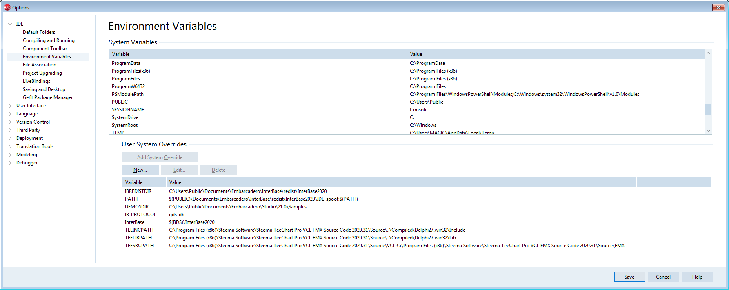Select Debugger tree label
This screenshot has width=729, height=290.
click(27, 163)
